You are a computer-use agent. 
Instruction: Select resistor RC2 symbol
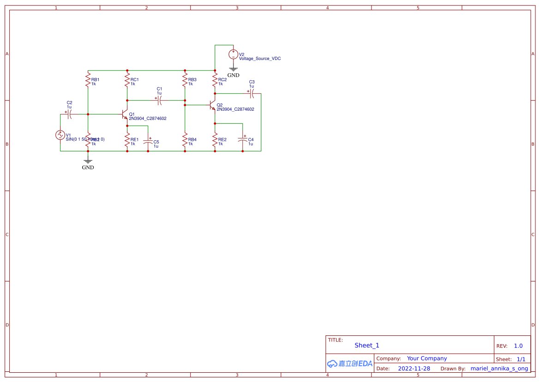coord(215,80)
